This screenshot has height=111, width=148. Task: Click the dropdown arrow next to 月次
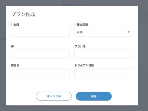(128, 32)
